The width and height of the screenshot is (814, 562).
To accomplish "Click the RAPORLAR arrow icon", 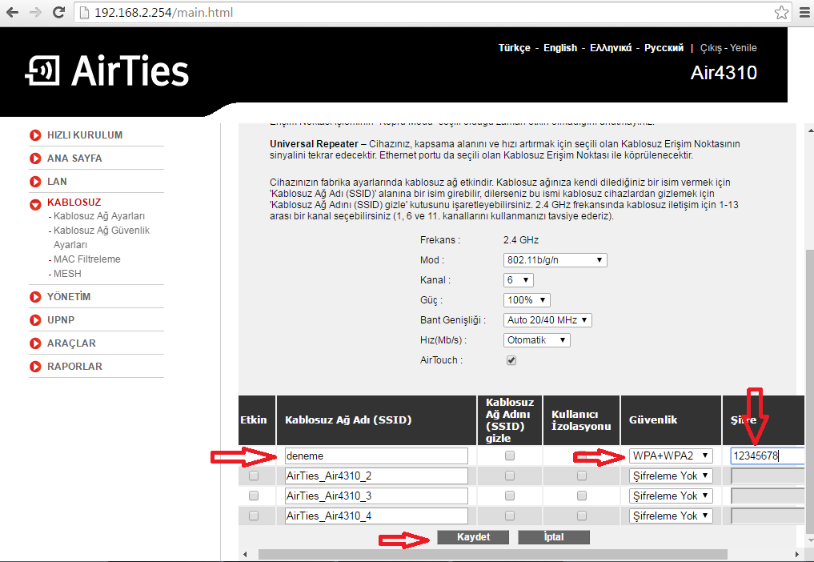I will [35, 367].
